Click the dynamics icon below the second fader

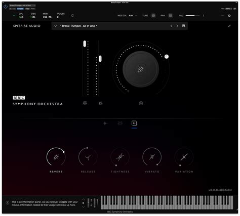[101, 103]
